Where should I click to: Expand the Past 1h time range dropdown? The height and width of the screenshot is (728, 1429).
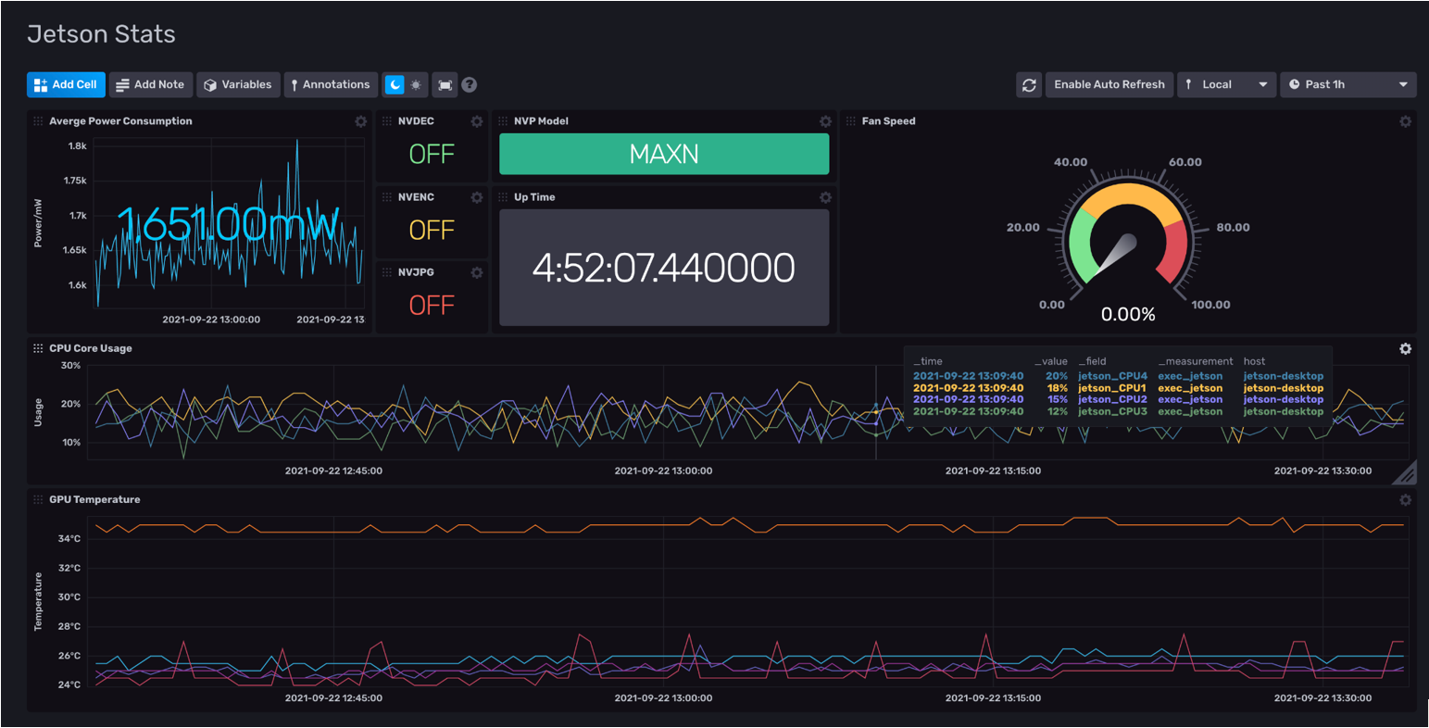pyautogui.click(x=1348, y=84)
